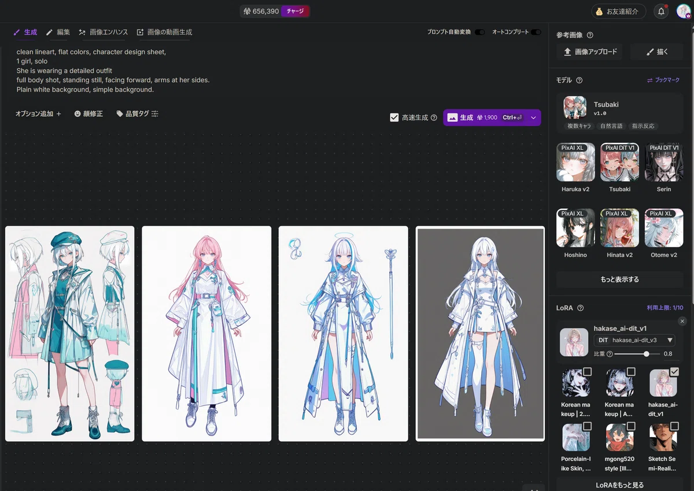
Task: Open the notifications bell
Action: click(661, 11)
